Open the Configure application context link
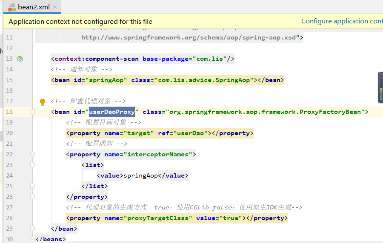383x243 pixels. pos(342,21)
